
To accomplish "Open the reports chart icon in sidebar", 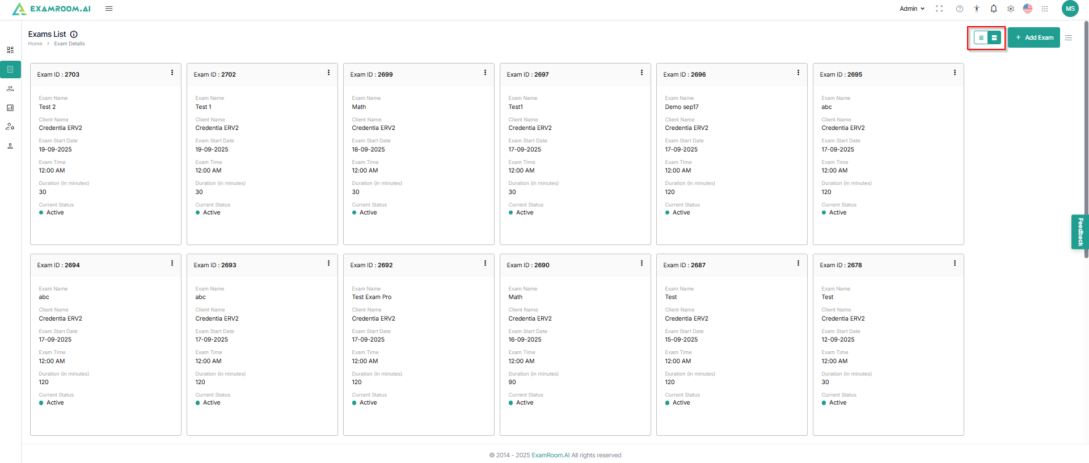I will pos(10,108).
